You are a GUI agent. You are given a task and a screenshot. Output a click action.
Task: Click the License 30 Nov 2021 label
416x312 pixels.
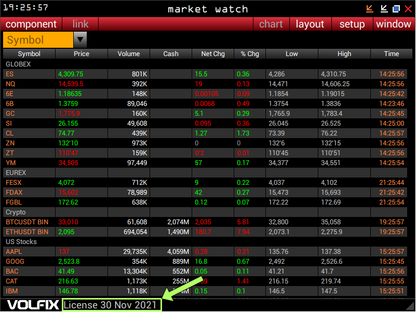[111, 305]
